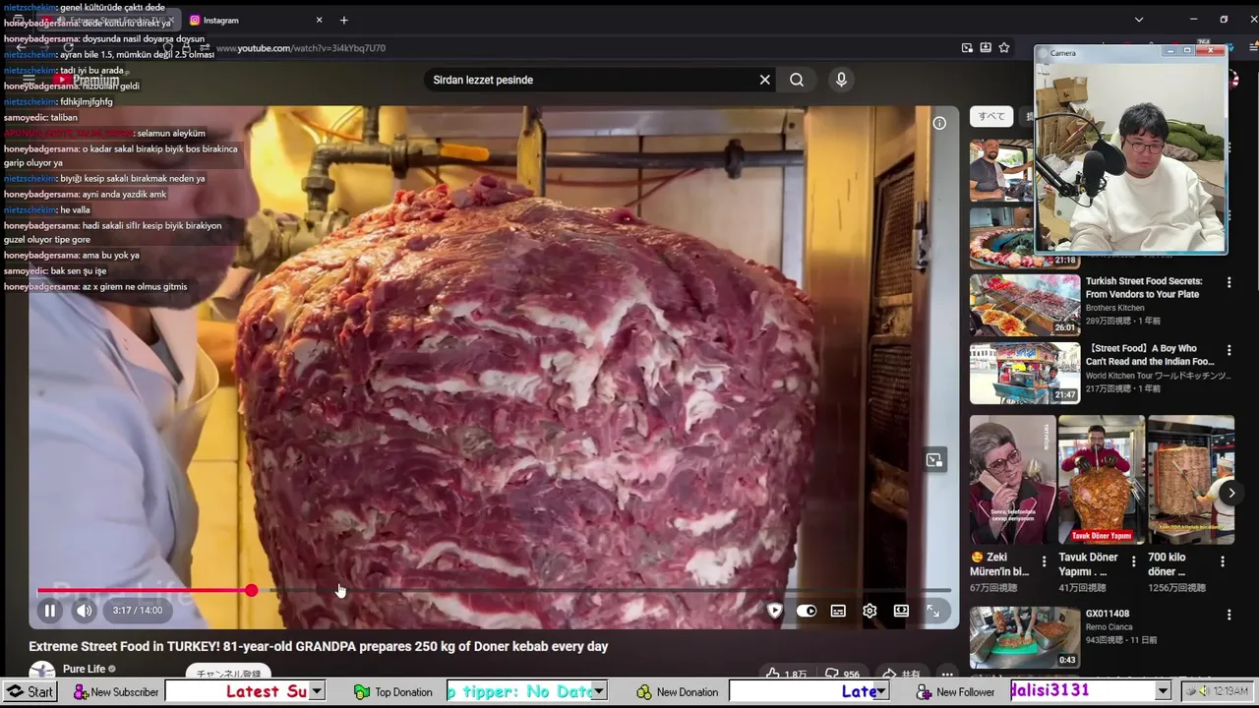The image size is (1259, 708).
Task: Open options for Zeki Müren short
Action: point(1045,561)
